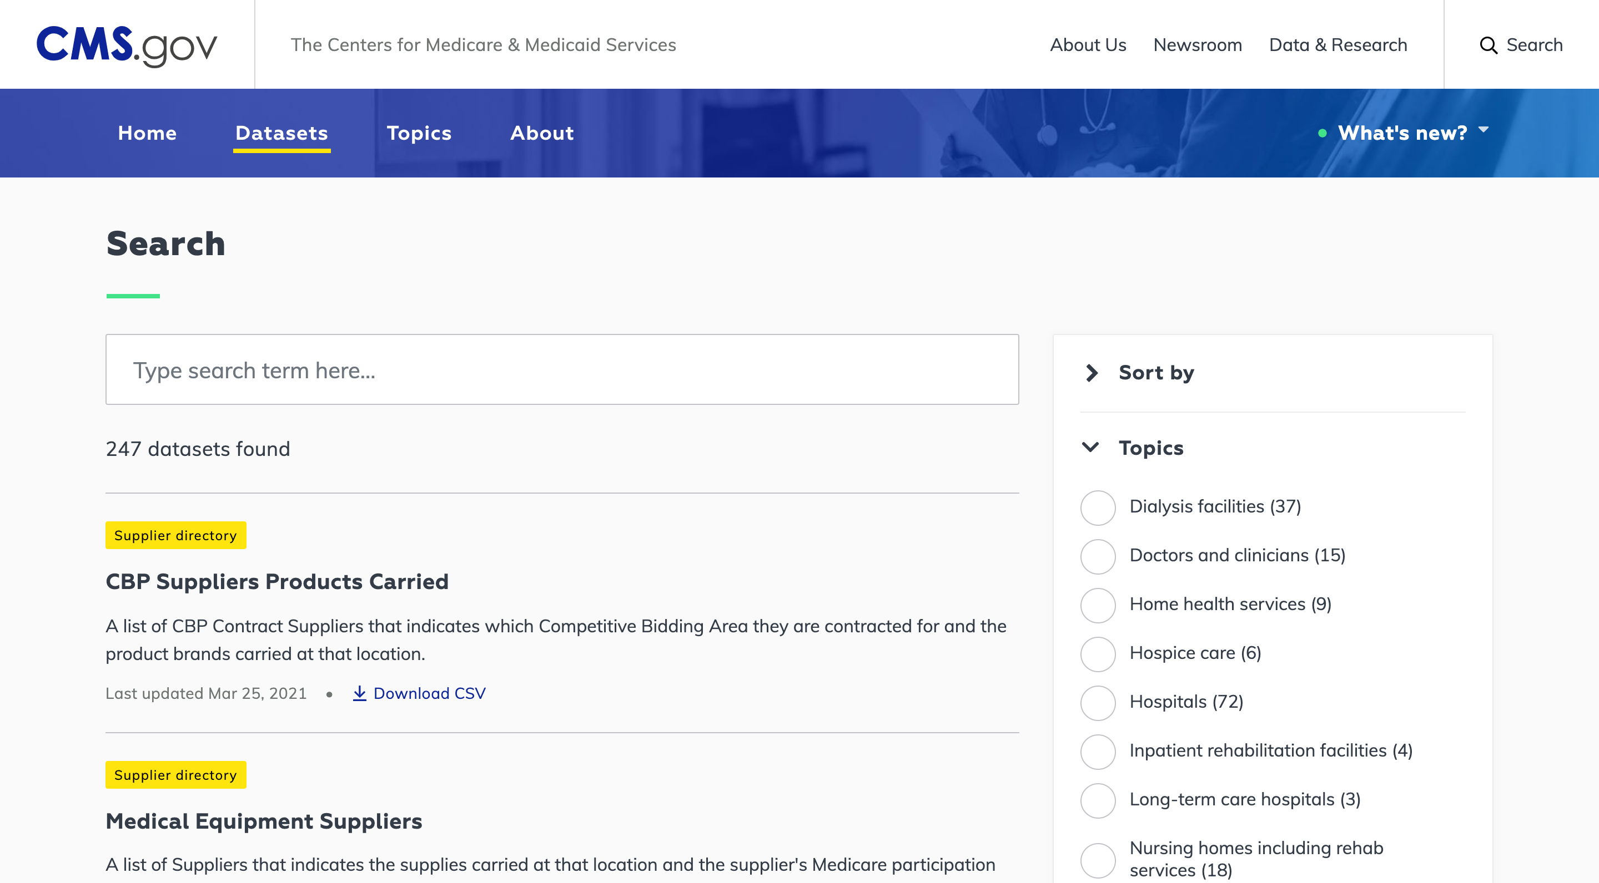
Task: Select the Dialysis facilities filter
Action: (x=1098, y=508)
